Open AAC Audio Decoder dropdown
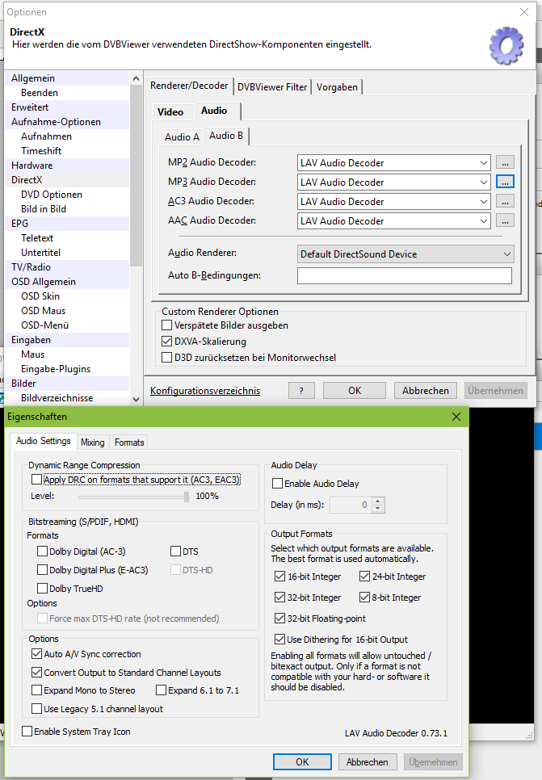The image size is (542, 780). [394, 221]
